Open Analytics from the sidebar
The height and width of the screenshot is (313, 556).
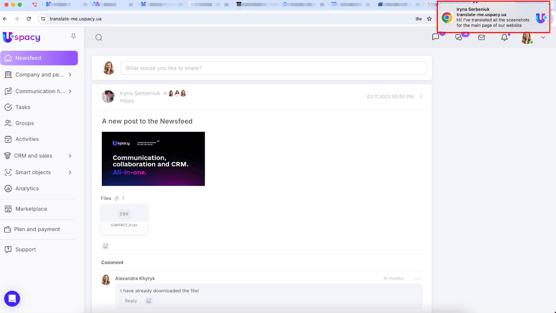27,189
